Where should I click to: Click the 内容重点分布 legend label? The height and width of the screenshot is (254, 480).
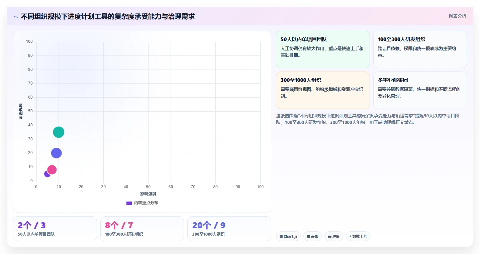(x=146, y=203)
